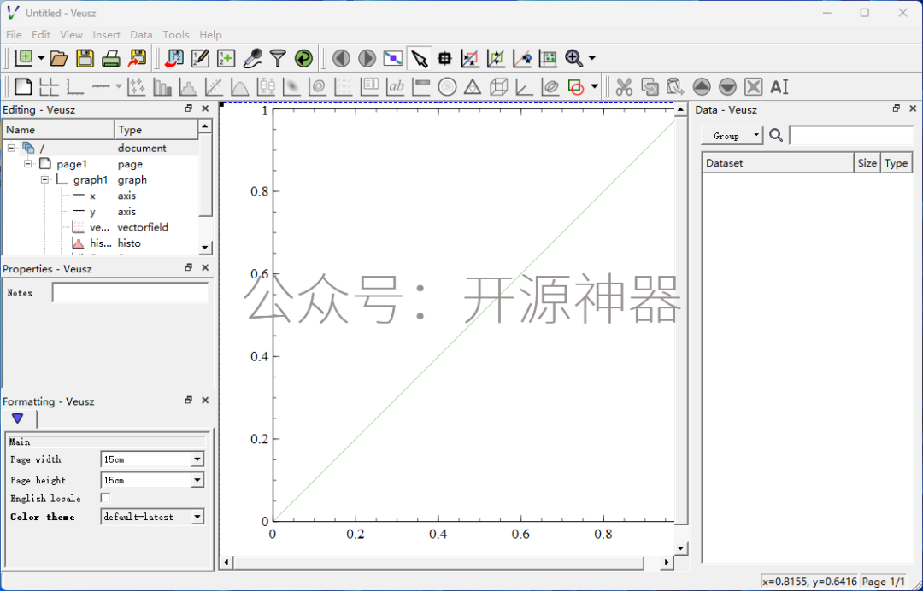923x591 pixels.
Task: Add a 3D scene cube widget
Action: 498,87
